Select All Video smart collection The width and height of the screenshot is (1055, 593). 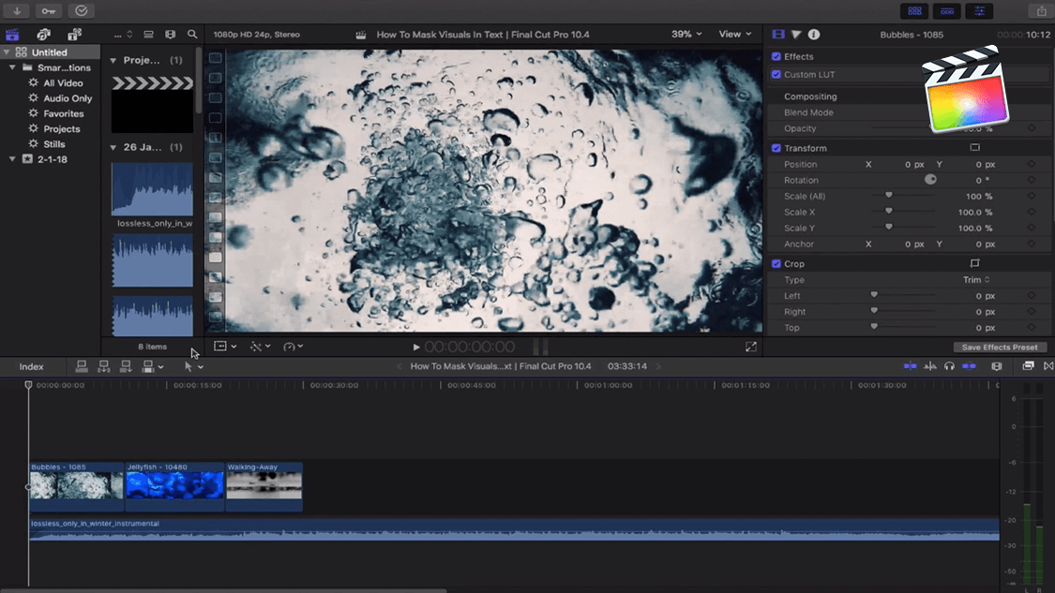63,83
